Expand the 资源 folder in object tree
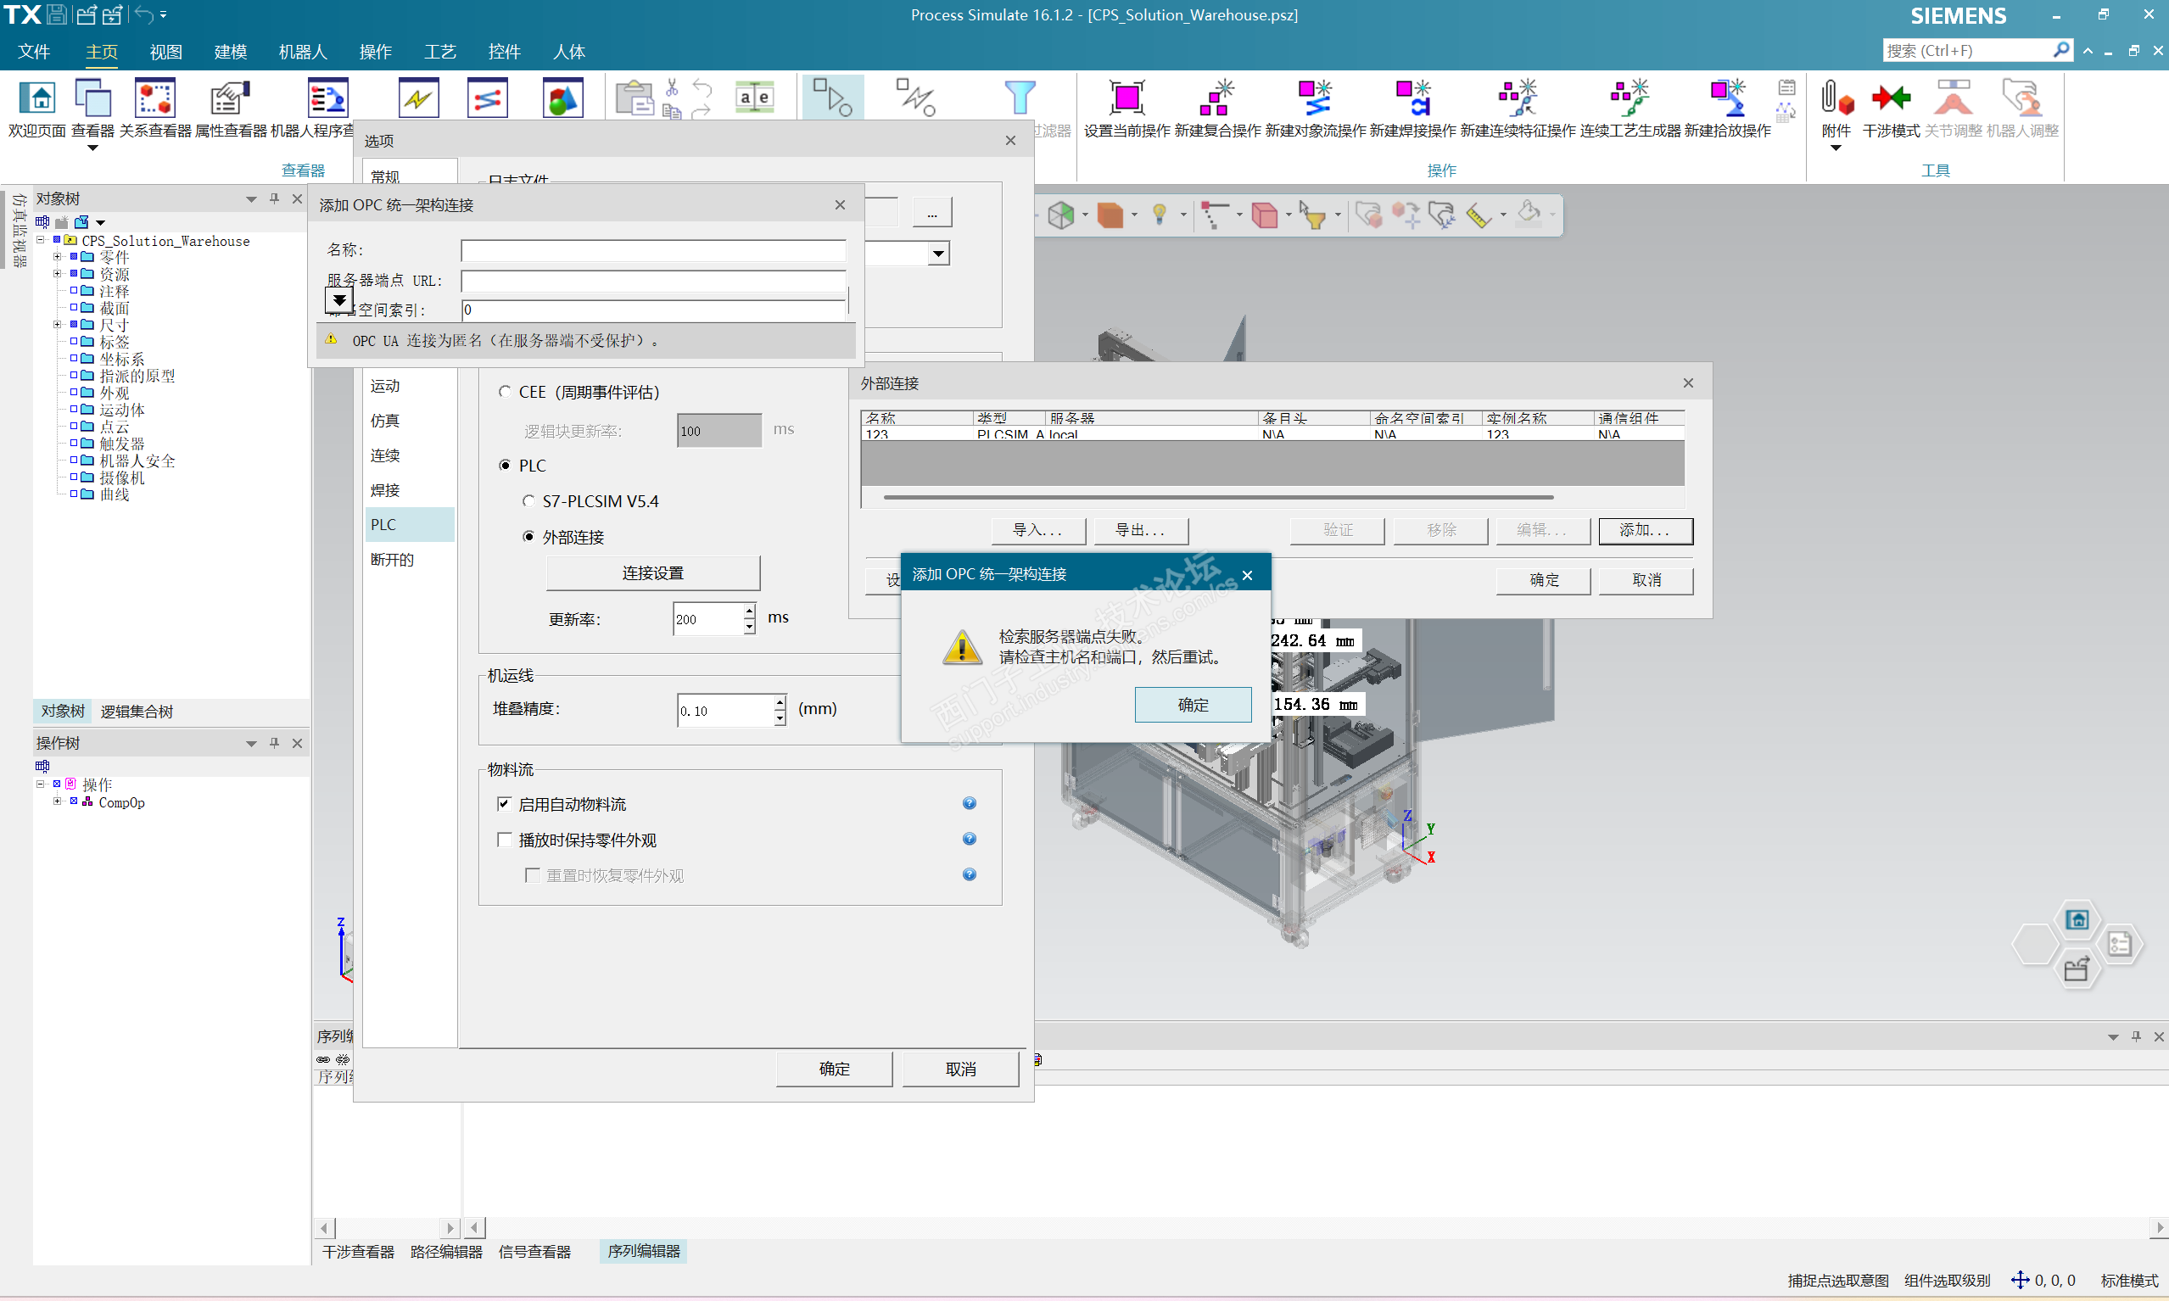Screen dimensions: 2169x1301 point(58,275)
